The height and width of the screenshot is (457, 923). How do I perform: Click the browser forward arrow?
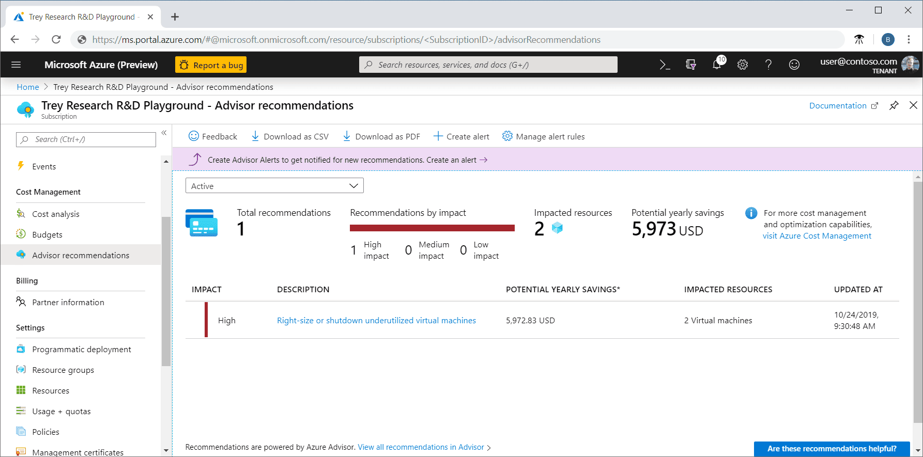35,40
